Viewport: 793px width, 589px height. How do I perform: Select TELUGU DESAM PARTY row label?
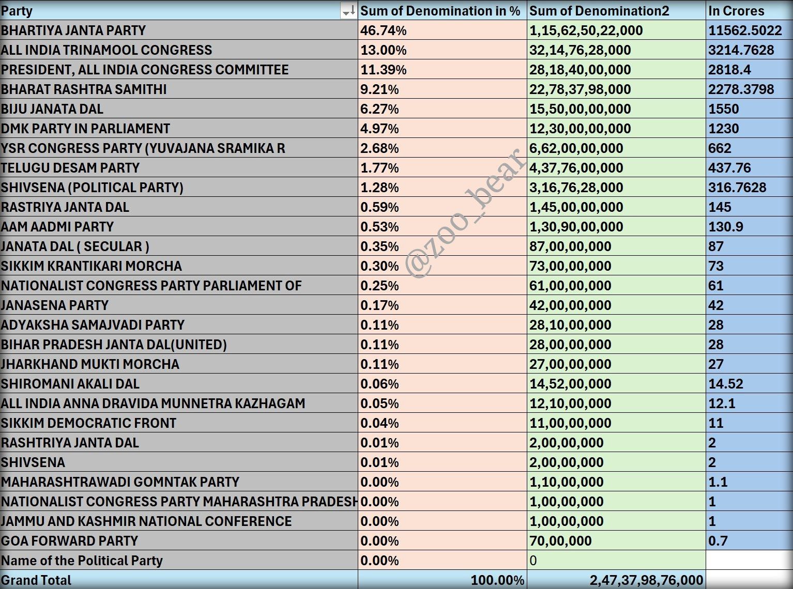(x=179, y=168)
